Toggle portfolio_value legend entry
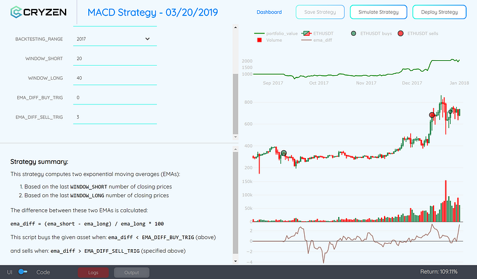This screenshot has width=477, height=279. (x=276, y=33)
